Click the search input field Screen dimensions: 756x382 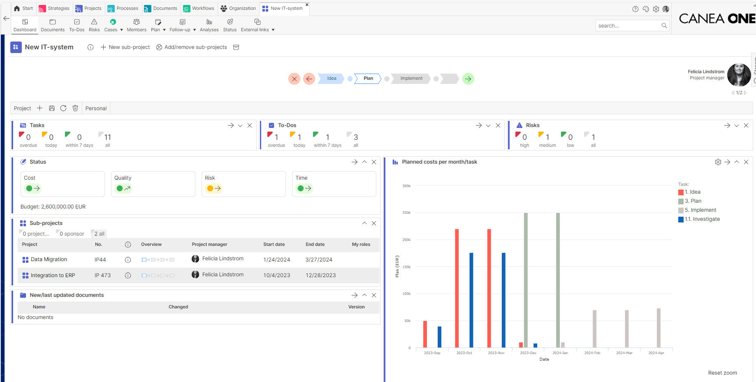(628, 25)
